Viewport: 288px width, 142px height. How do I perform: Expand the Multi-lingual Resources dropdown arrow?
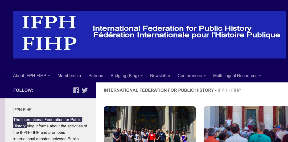(x=260, y=76)
